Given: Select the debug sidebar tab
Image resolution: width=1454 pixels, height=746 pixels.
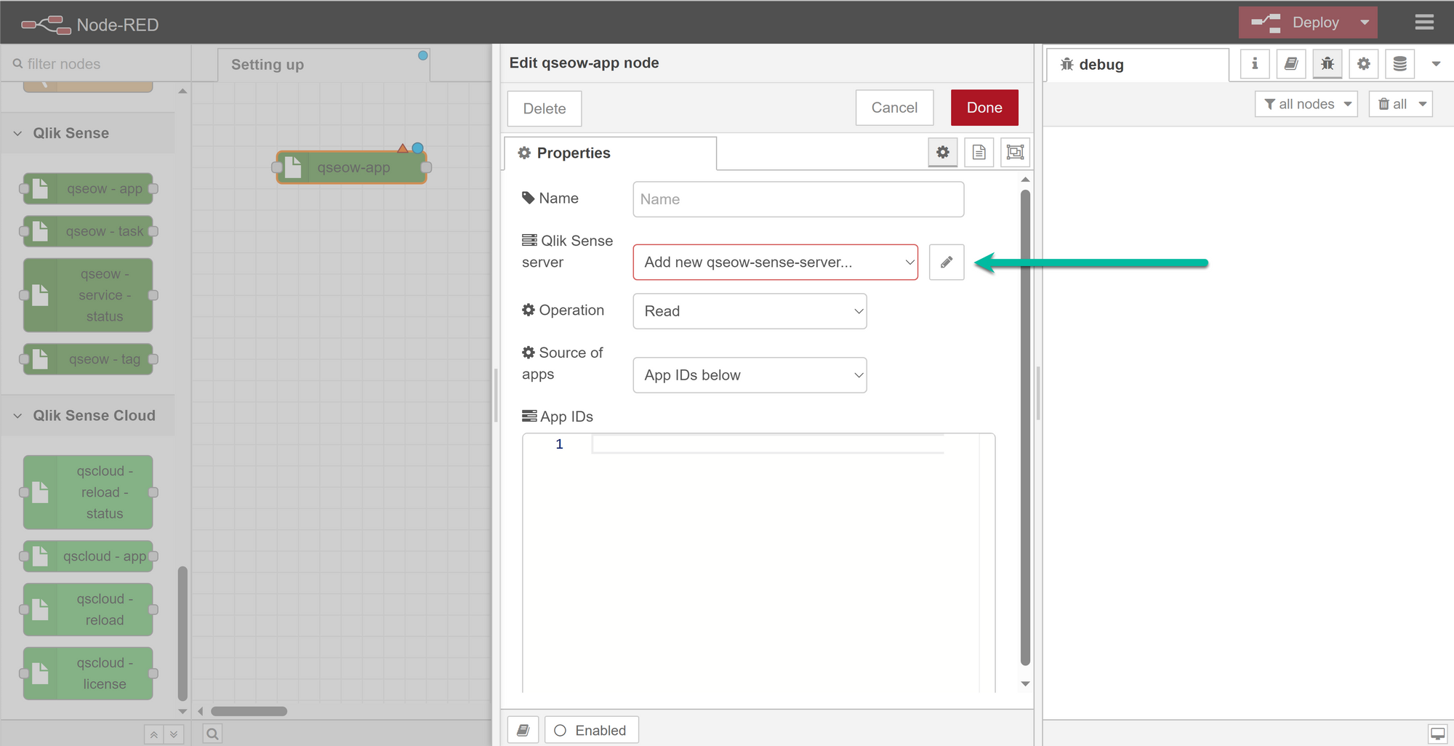Looking at the screenshot, I should pos(1138,64).
